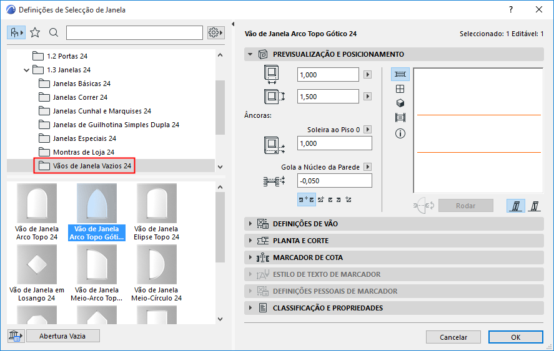Click the folder tree scroll-up arrow

point(220,55)
